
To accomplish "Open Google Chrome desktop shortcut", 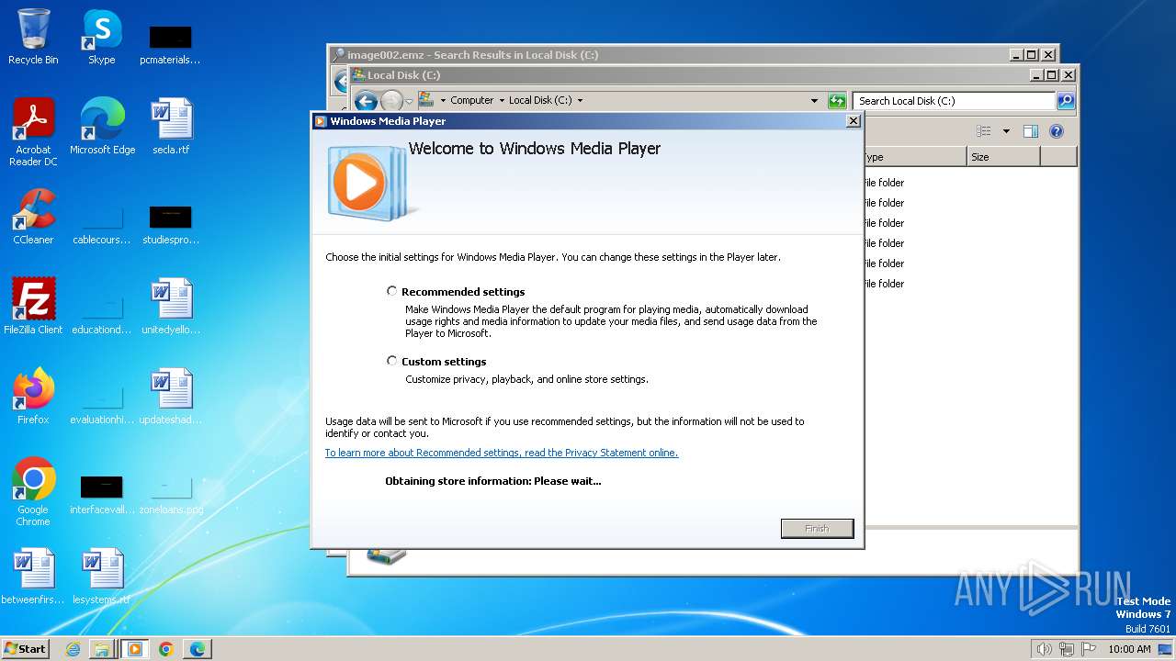I will point(33,493).
